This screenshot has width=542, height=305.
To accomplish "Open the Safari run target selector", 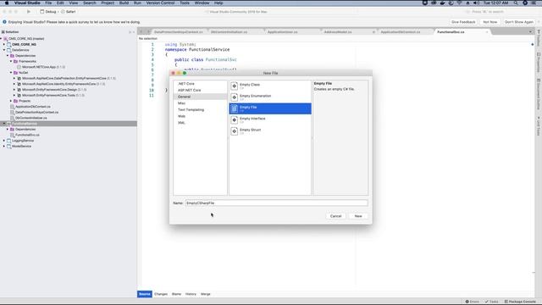I will (x=69, y=12).
